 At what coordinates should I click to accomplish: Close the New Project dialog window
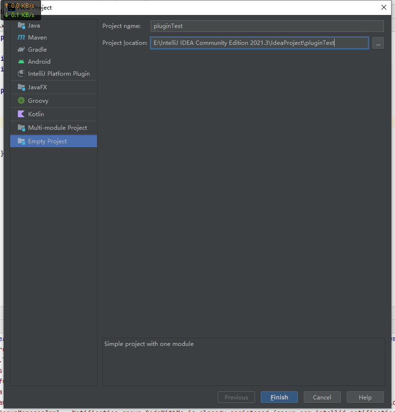point(384,7)
